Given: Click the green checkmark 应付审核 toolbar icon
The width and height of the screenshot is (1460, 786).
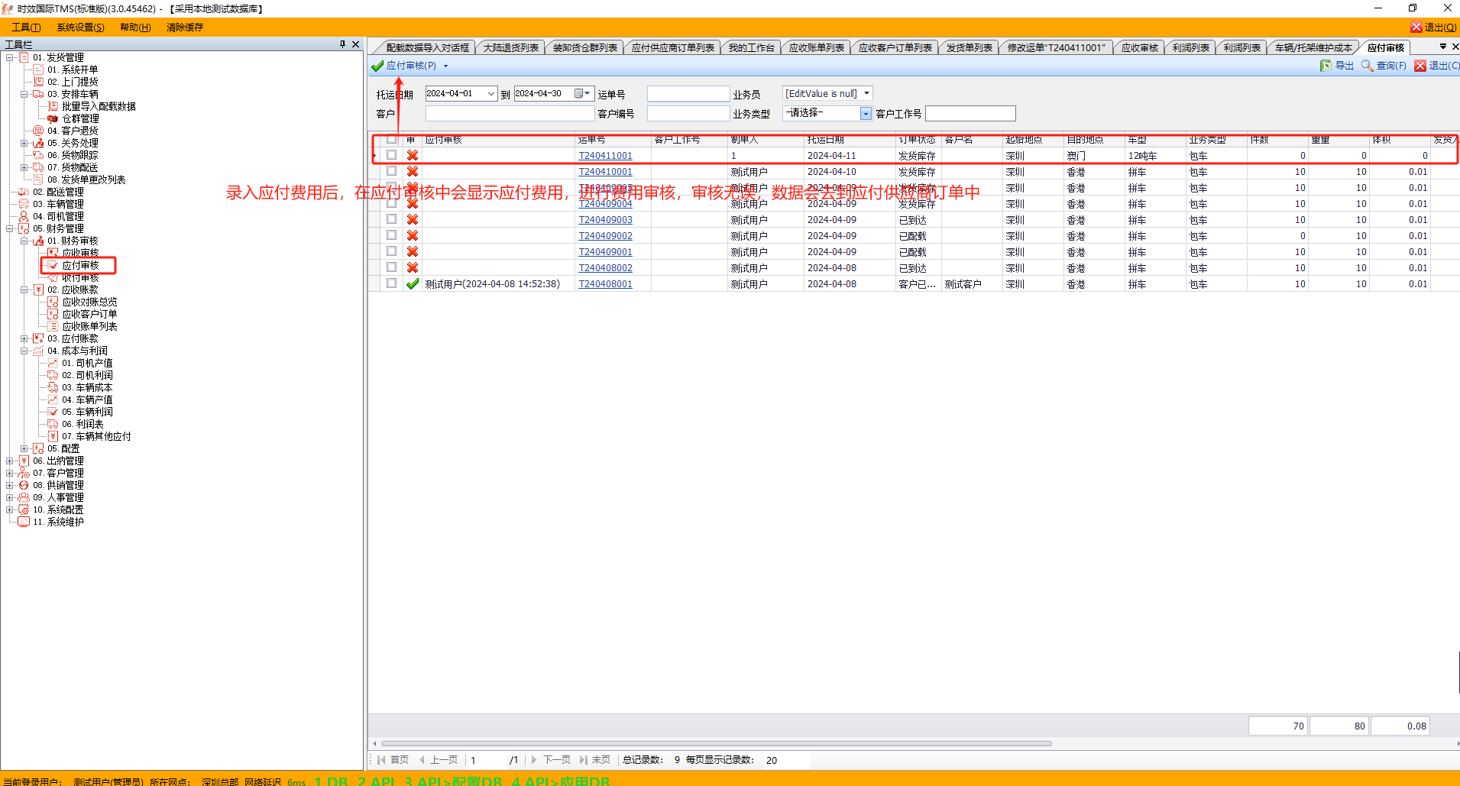Looking at the screenshot, I should 377,66.
